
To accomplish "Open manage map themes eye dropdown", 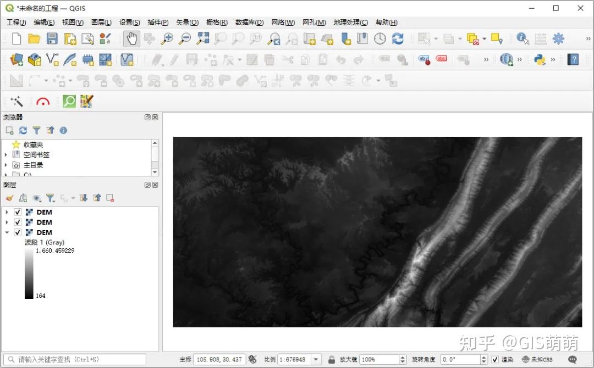I will click(37, 197).
